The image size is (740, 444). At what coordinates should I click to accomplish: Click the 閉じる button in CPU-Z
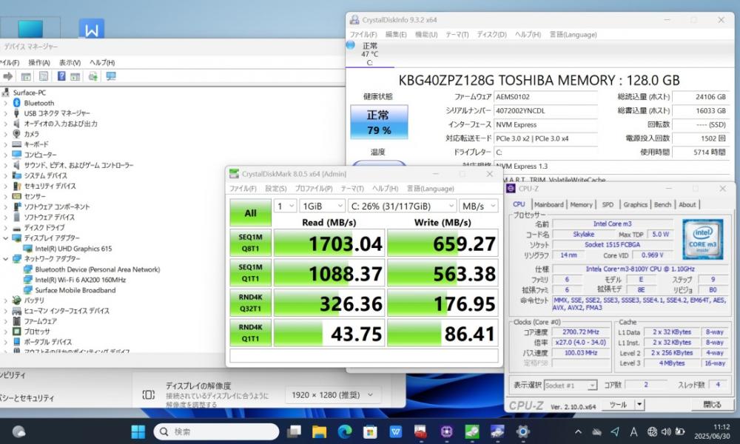[x=711, y=405]
